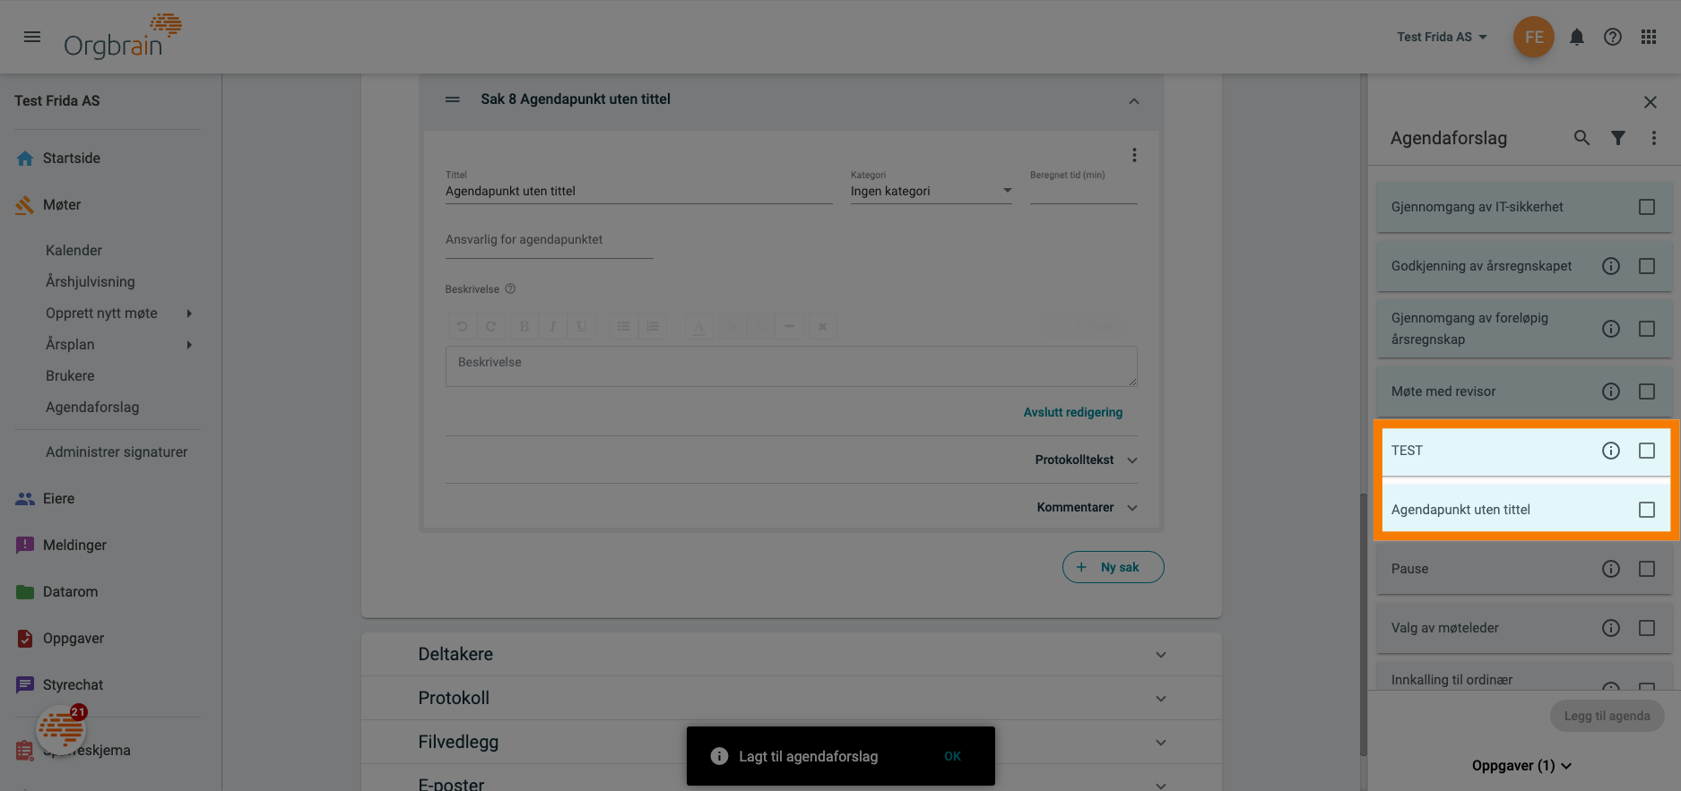Expand the Kommentarer section
The width and height of the screenshot is (1681, 791).
(x=1087, y=507)
